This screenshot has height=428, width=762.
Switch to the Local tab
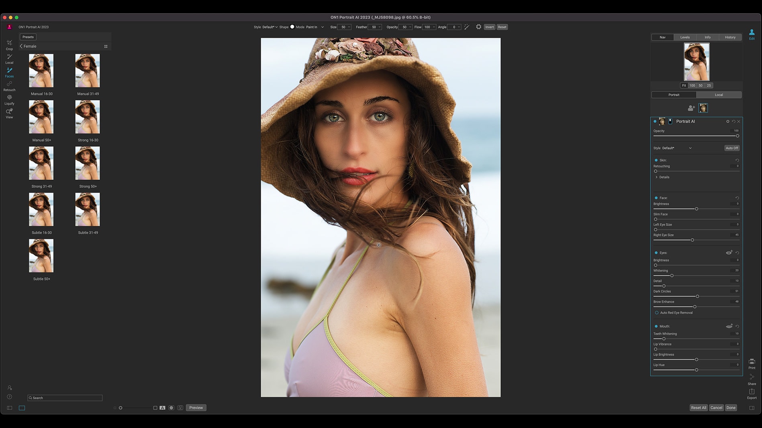coord(719,95)
